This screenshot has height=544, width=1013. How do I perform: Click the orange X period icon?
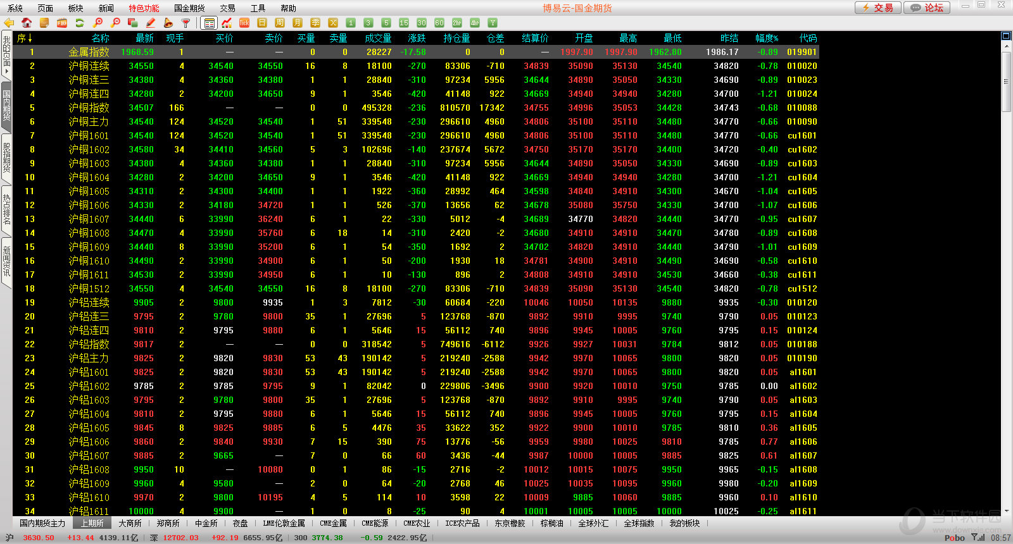click(333, 23)
